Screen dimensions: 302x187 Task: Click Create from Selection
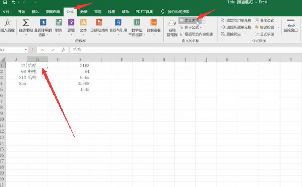click(196, 34)
